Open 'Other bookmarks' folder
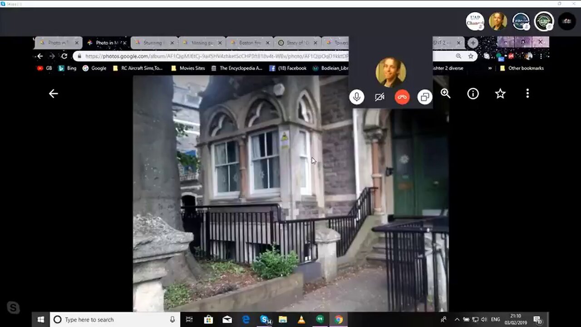 click(x=522, y=68)
